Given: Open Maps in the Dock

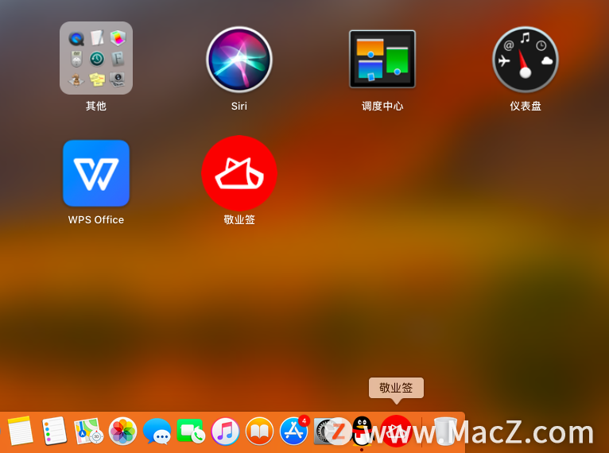Looking at the screenshot, I should [x=88, y=431].
